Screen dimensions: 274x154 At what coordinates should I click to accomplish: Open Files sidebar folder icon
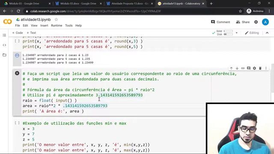click(4, 55)
